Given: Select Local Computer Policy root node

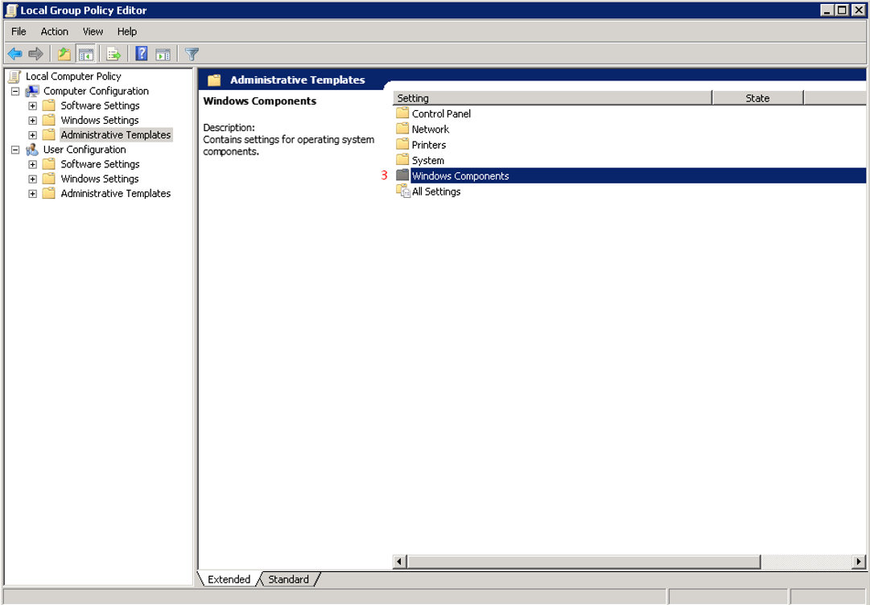Looking at the screenshot, I should coord(73,76).
